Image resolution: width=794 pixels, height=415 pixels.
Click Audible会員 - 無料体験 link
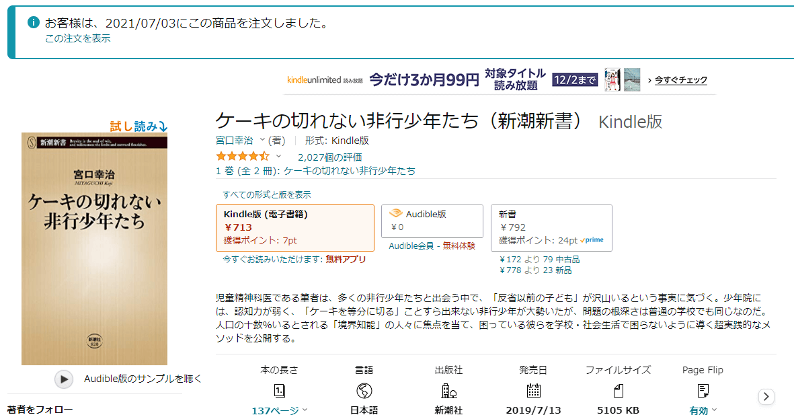(x=432, y=246)
